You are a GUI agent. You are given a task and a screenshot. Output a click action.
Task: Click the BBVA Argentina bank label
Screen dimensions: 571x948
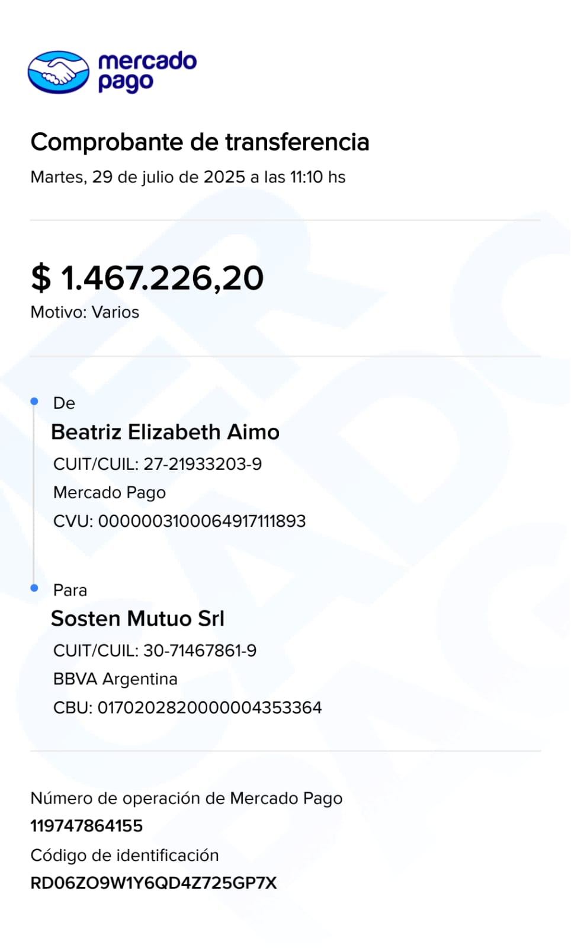(x=116, y=679)
